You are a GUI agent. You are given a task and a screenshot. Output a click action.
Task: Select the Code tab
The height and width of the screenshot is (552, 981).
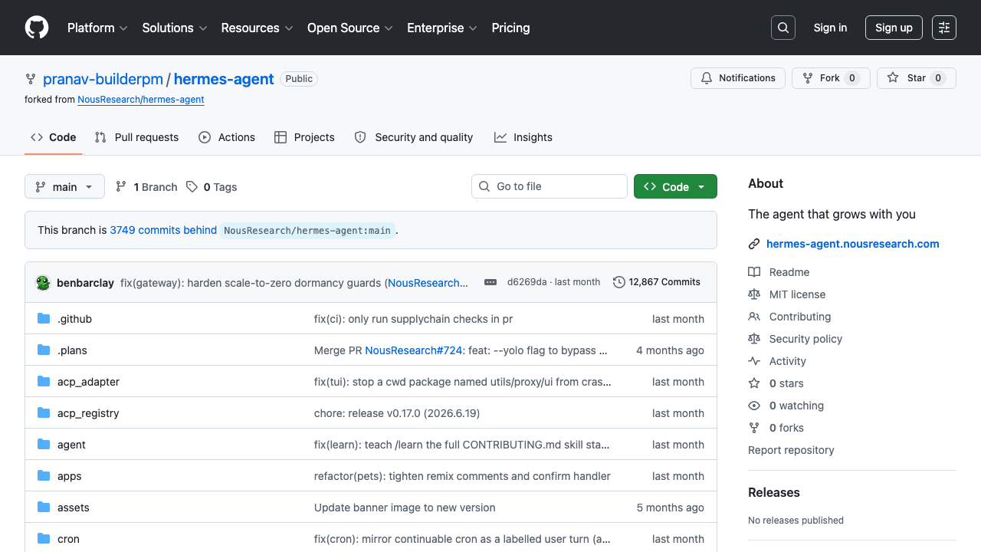pyautogui.click(x=53, y=137)
